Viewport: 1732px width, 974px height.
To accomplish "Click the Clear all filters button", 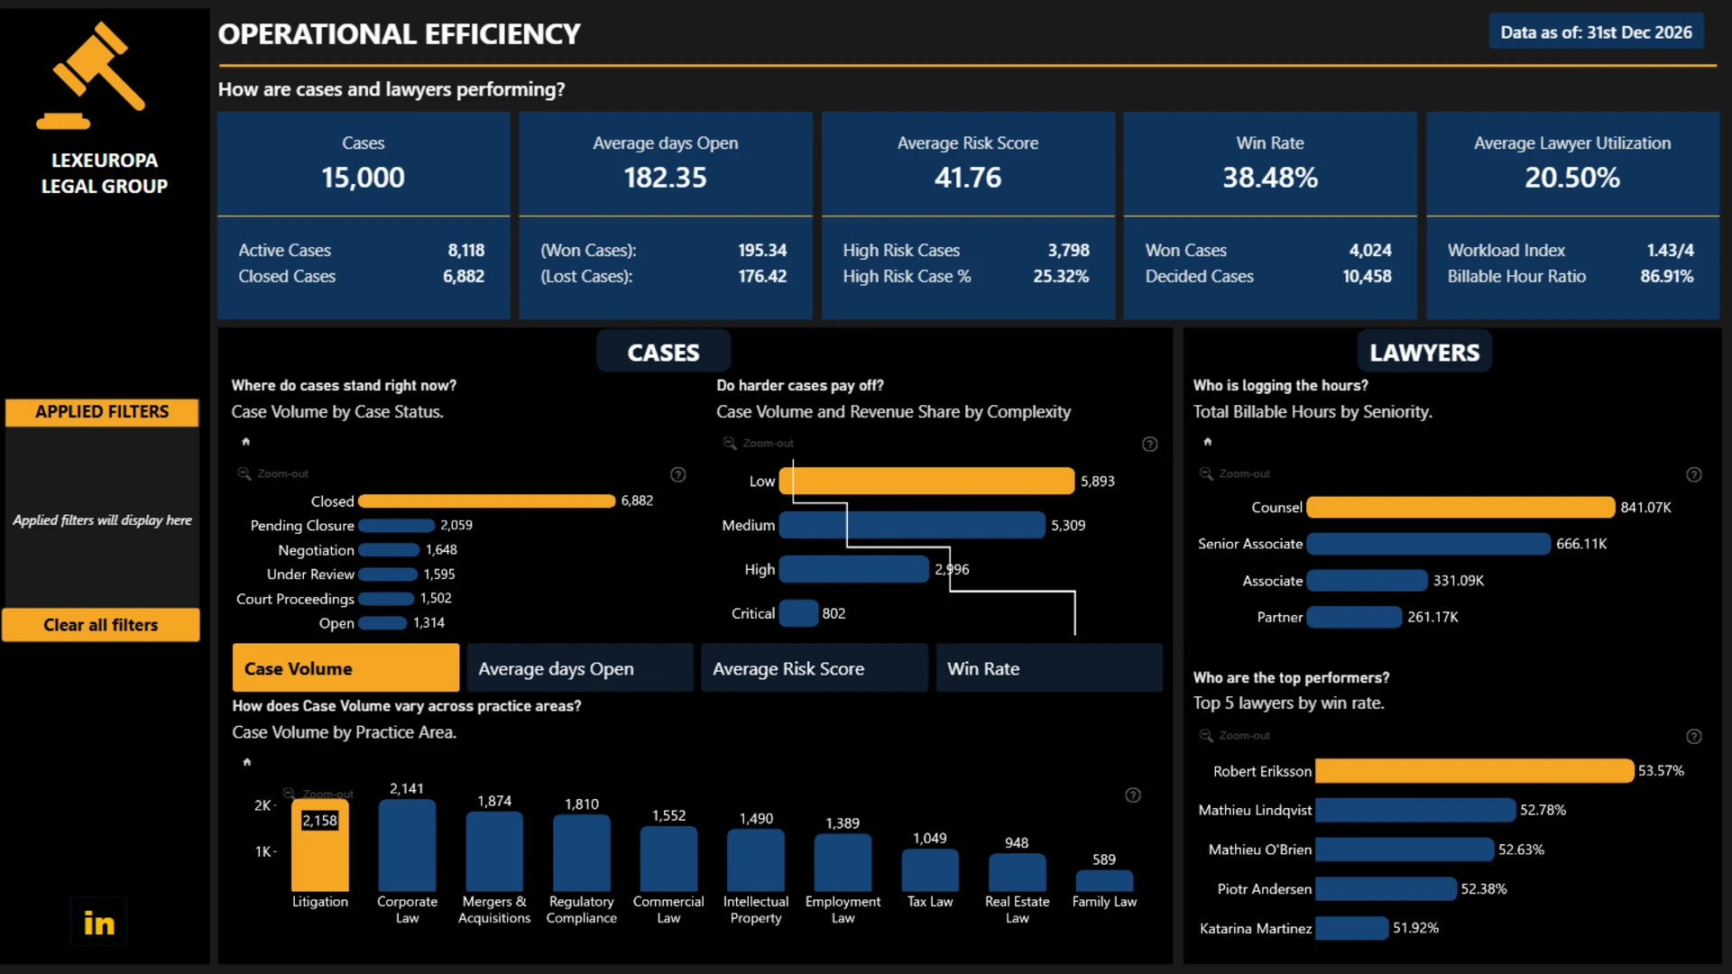I will [x=101, y=625].
